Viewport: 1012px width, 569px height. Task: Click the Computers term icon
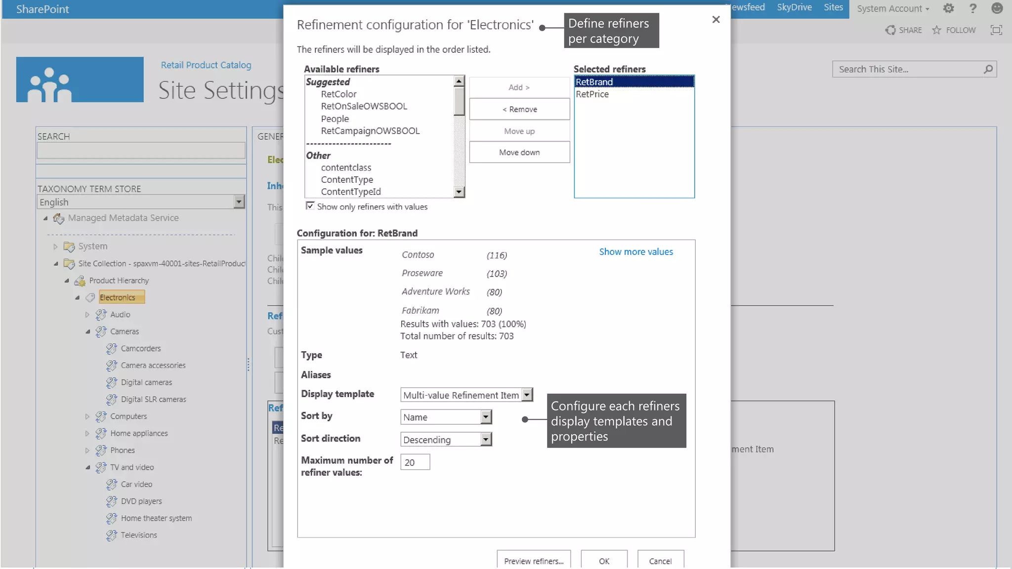coord(101,416)
